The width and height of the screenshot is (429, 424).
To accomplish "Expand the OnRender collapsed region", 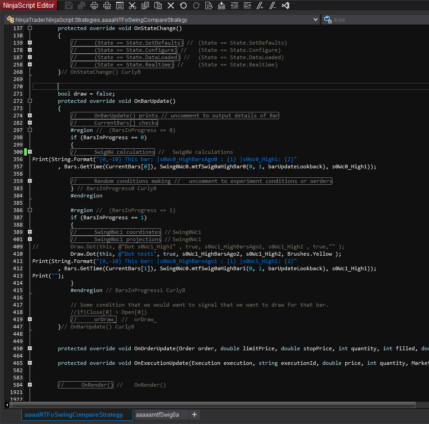I will click(x=30, y=385).
